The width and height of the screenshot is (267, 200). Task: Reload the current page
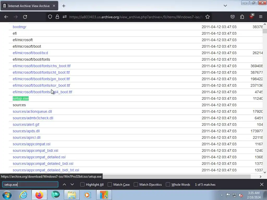click(25, 17)
